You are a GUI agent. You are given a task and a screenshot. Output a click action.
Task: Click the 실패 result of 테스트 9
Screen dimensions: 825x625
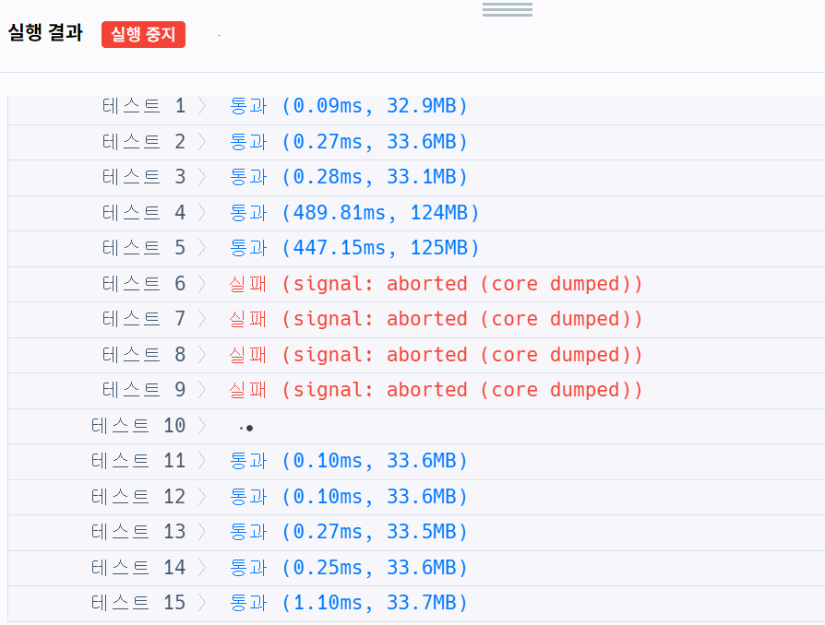pyautogui.click(x=436, y=390)
